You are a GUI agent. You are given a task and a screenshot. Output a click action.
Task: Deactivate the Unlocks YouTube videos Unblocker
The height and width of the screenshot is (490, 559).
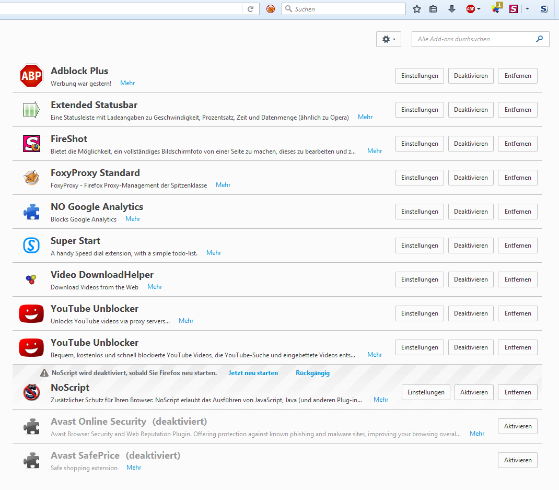(x=471, y=313)
